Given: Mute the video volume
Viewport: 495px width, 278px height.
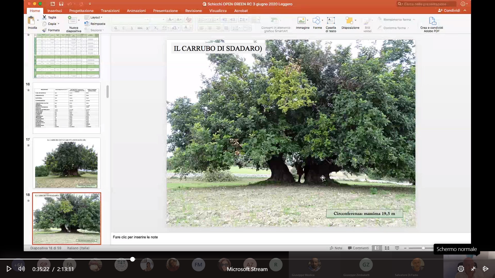Looking at the screenshot, I should click(x=22, y=269).
